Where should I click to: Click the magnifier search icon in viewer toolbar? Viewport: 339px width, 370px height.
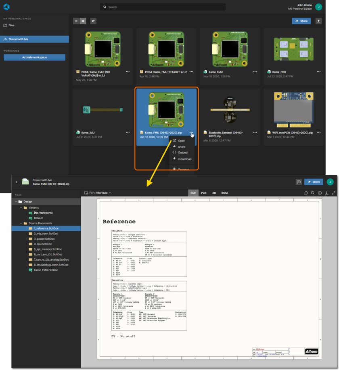pyautogui.click(x=313, y=193)
